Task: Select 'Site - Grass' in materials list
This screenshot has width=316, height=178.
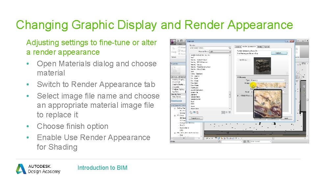Action: pos(195,81)
